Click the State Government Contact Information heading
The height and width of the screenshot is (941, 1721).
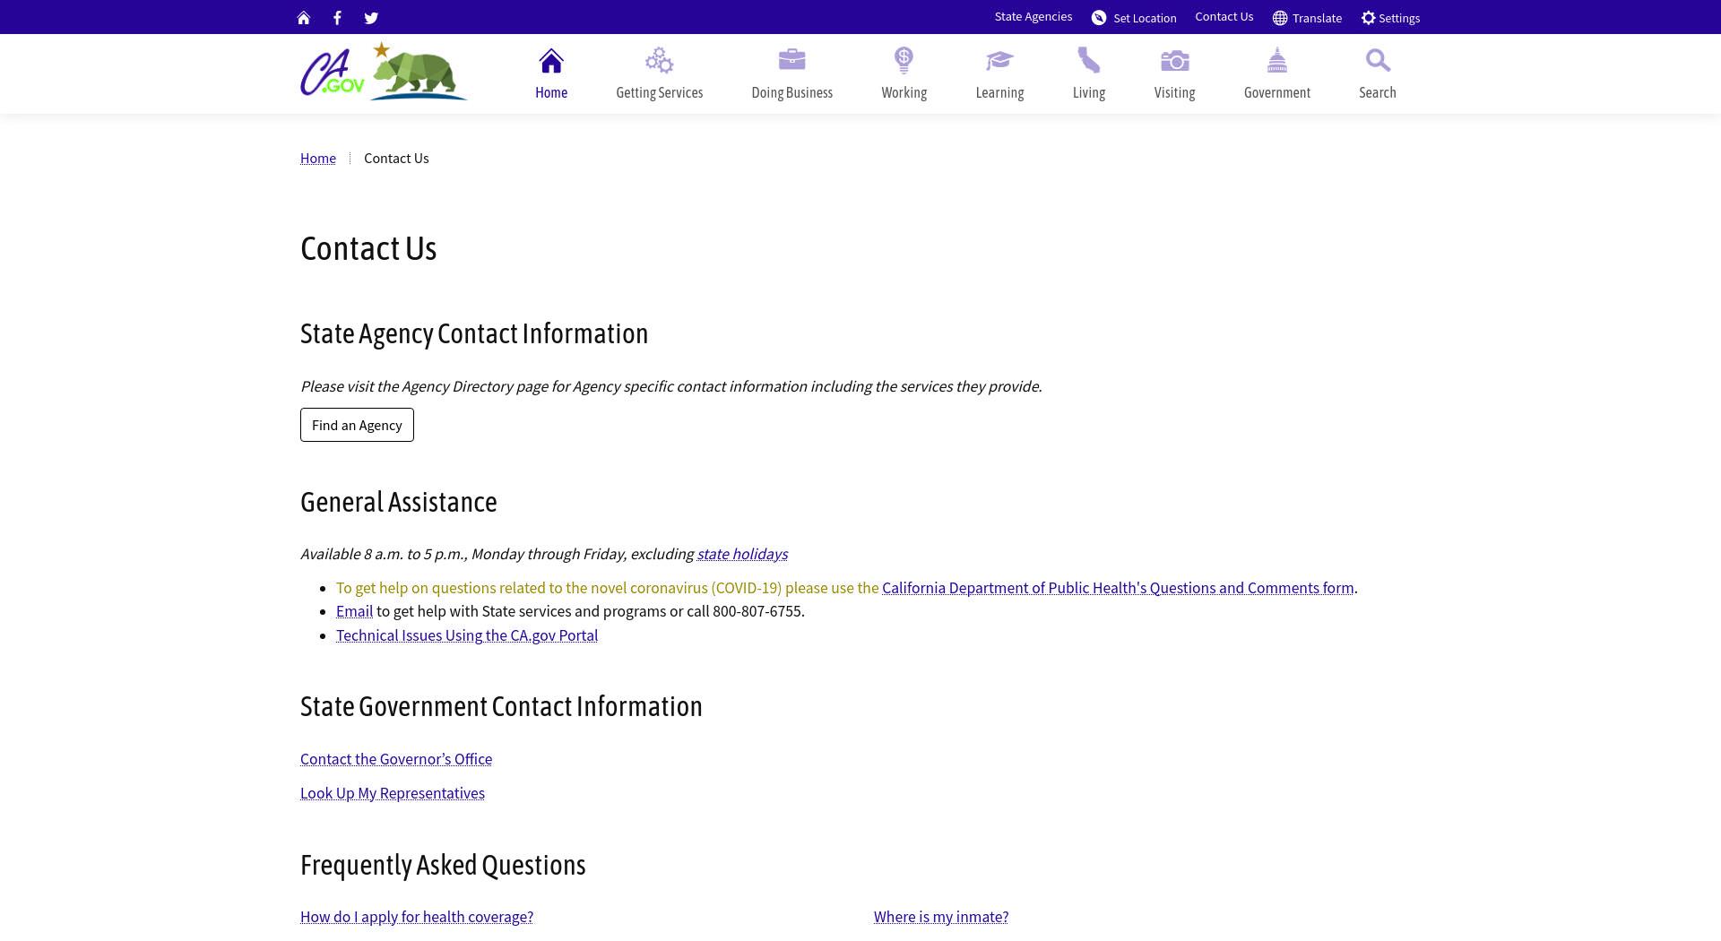(x=501, y=706)
